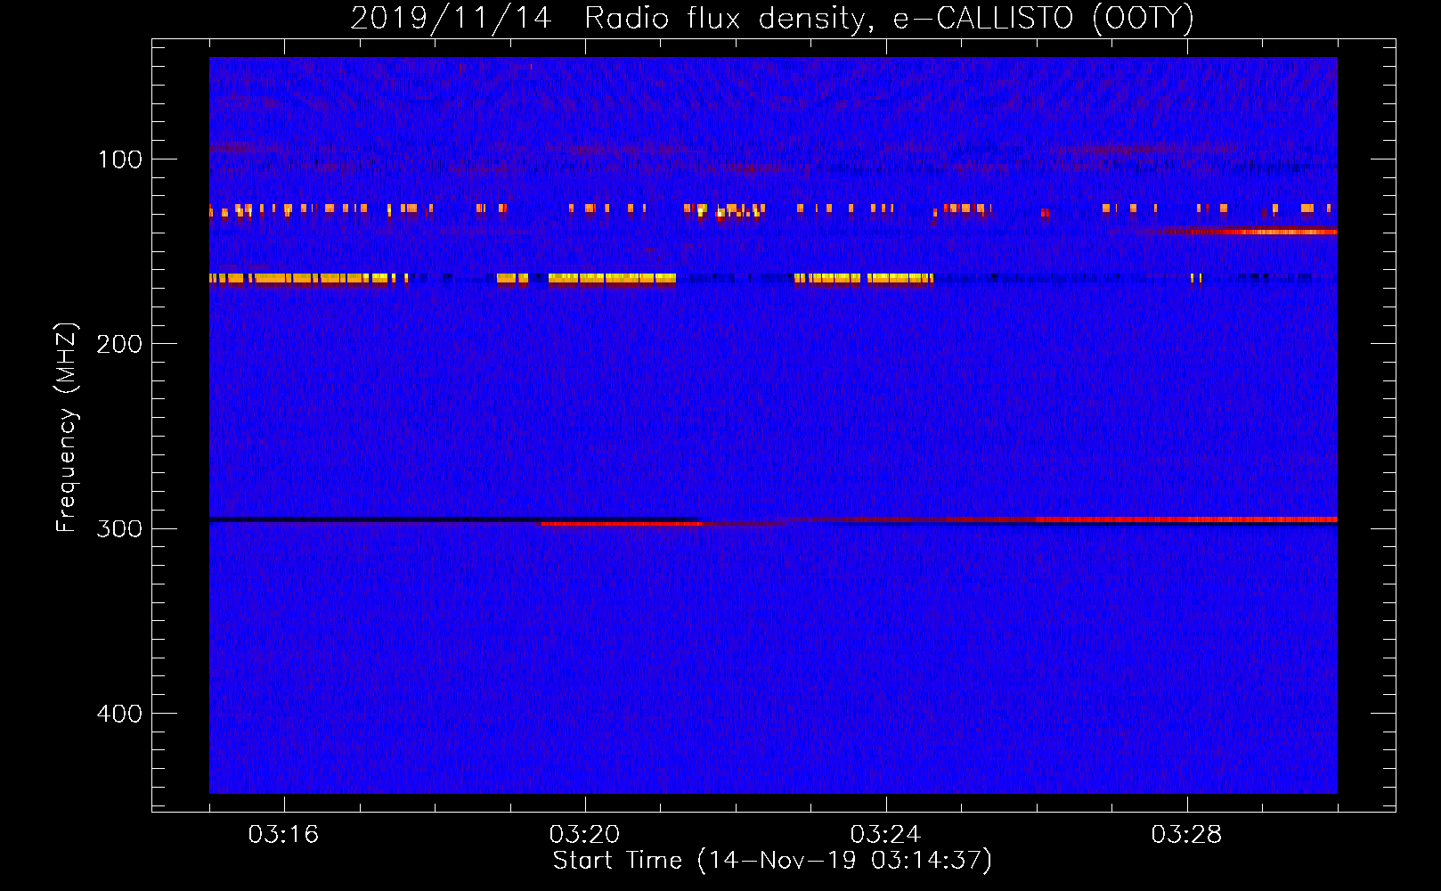Click the 03:16 time tick label
The height and width of the screenshot is (891, 1441).
pos(283,835)
